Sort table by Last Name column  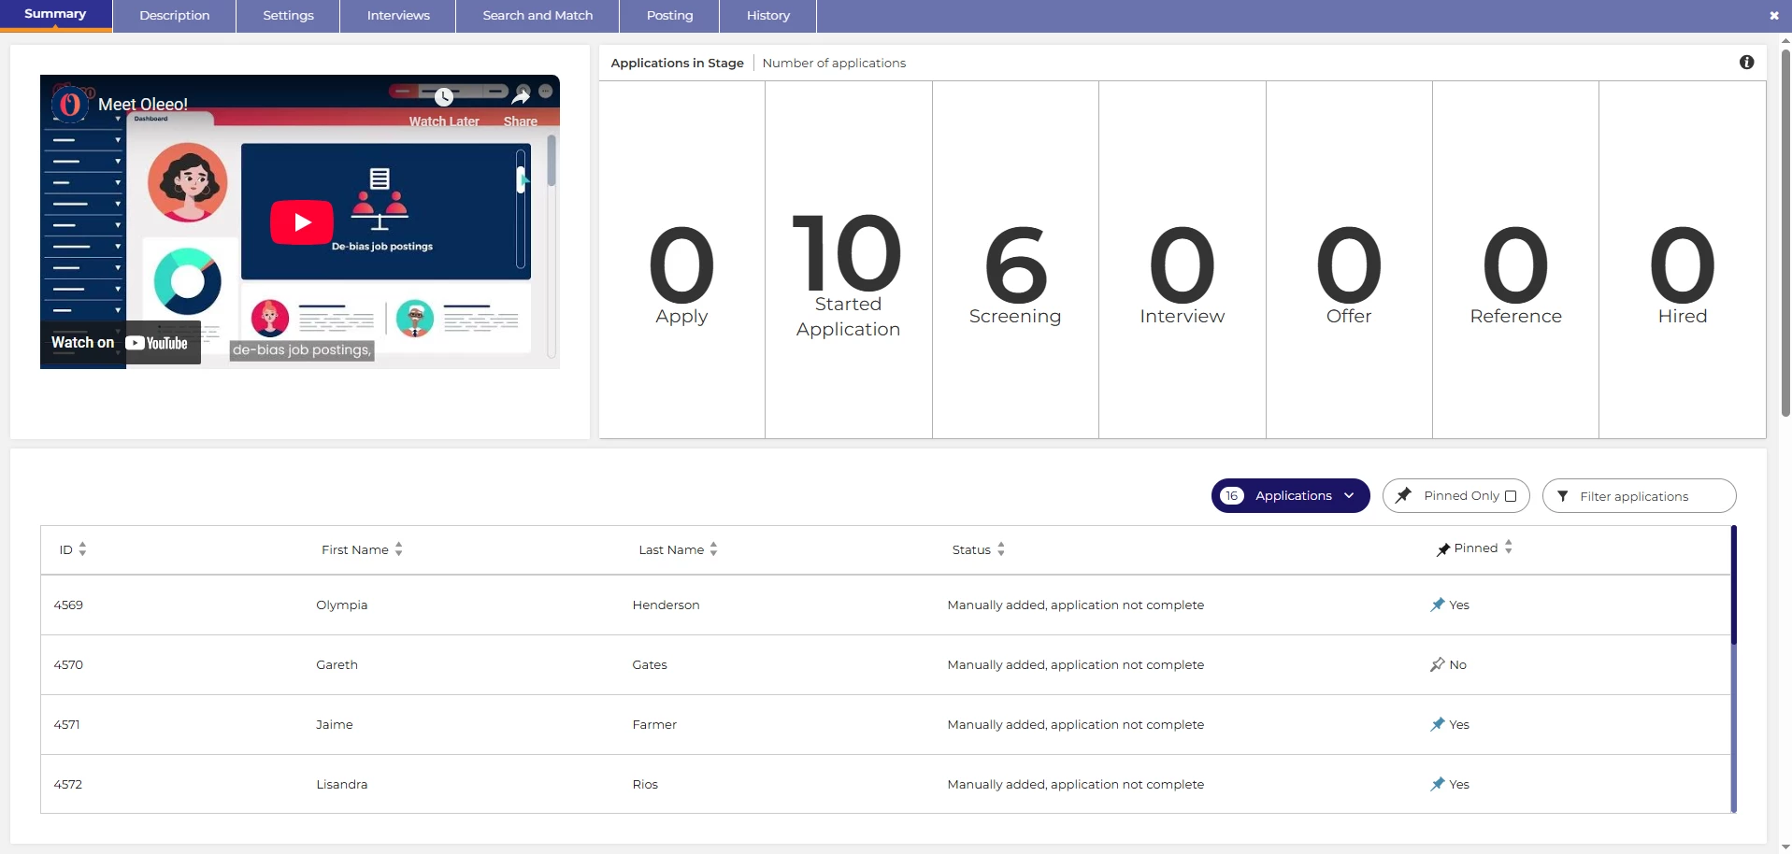click(x=713, y=549)
